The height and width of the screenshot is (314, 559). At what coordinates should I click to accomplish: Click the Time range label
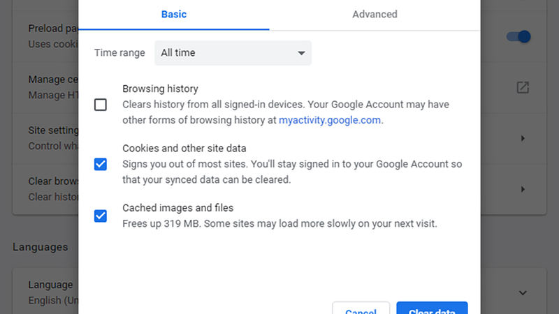[119, 53]
